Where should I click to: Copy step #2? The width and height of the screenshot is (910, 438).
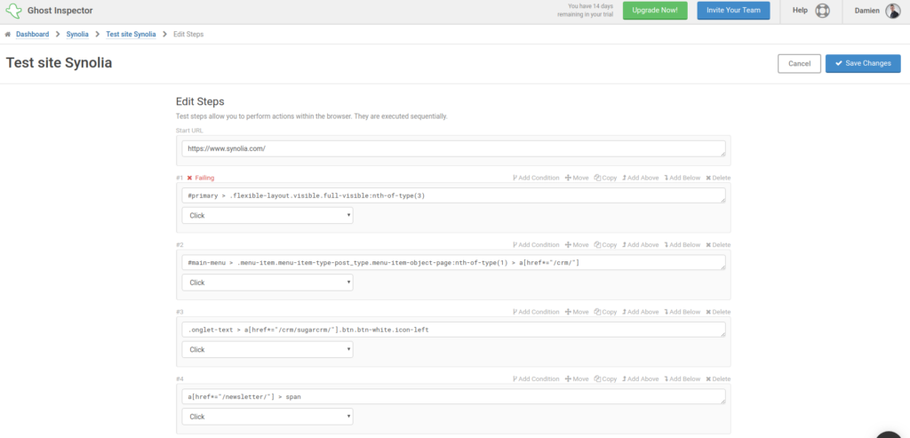605,245
